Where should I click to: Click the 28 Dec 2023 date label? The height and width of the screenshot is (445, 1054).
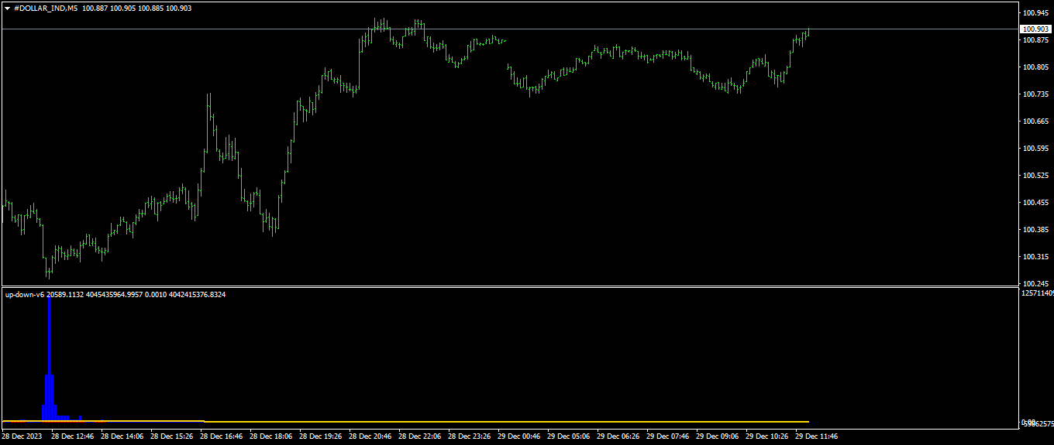pyautogui.click(x=22, y=436)
